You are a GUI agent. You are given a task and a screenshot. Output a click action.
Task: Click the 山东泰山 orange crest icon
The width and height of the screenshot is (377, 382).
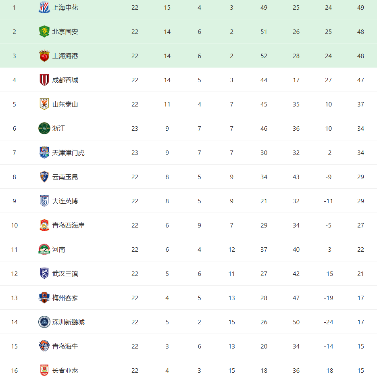(x=44, y=104)
